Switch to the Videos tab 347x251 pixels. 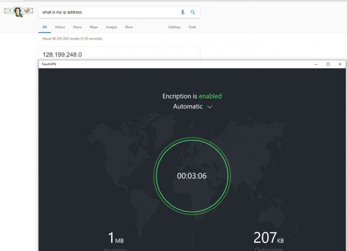(60, 27)
